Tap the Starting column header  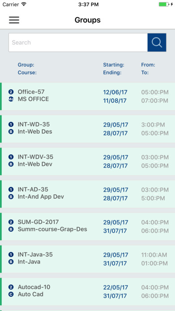pyautogui.click(x=114, y=65)
